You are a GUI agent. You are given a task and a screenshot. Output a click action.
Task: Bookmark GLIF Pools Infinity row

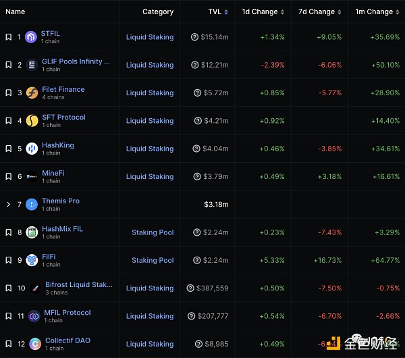(x=9, y=65)
